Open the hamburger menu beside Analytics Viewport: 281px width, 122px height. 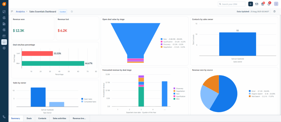[x=12, y=12]
